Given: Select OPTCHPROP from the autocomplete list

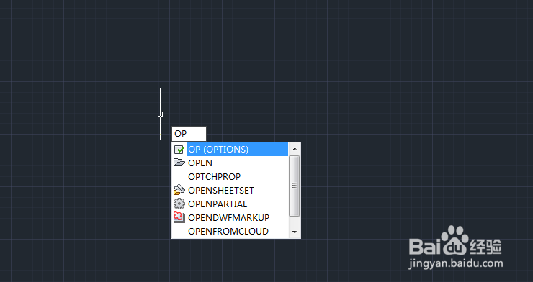Looking at the screenshot, I should pos(230,176).
